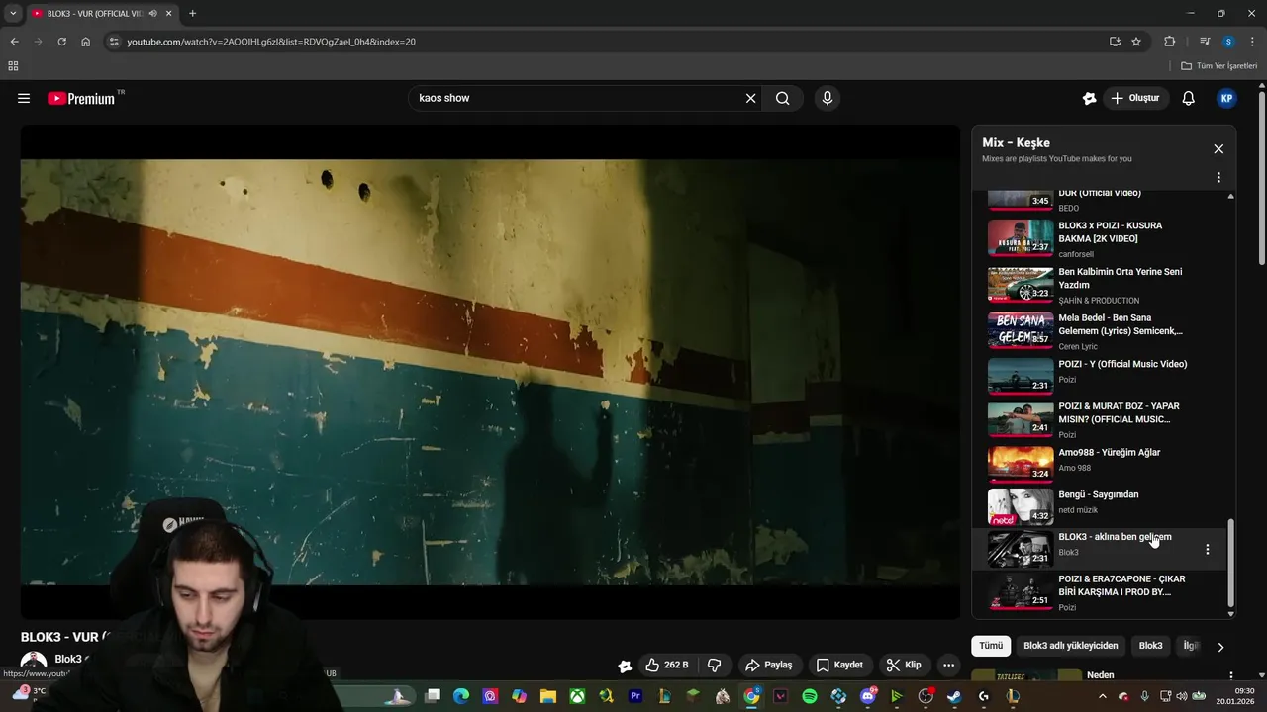
Task: Like the video with 262 B likes
Action: (667, 666)
